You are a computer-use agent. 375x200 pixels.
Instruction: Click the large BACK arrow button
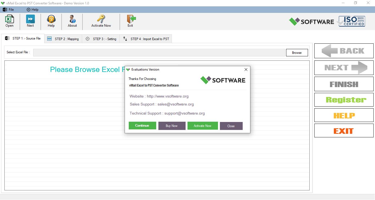point(344,51)
